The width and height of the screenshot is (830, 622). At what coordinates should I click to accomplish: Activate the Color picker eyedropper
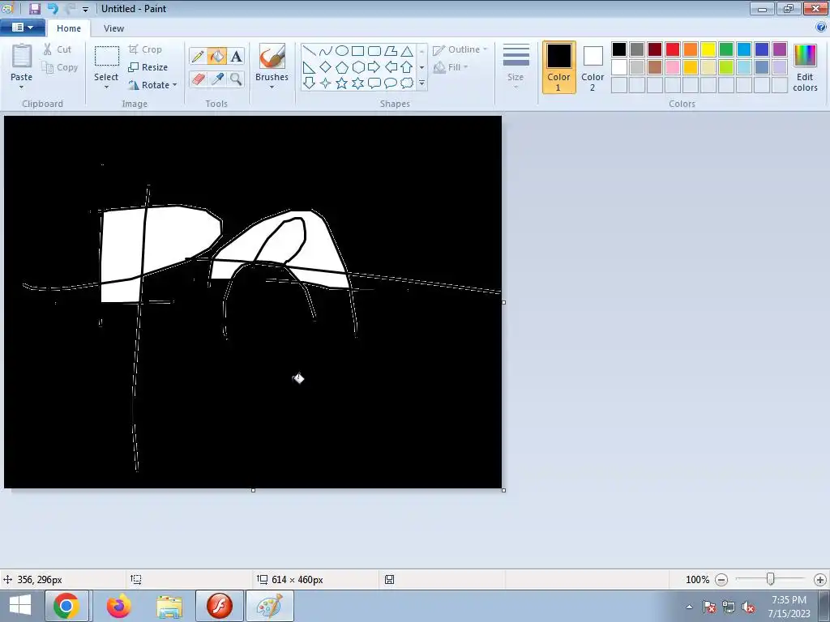[216, 79]
